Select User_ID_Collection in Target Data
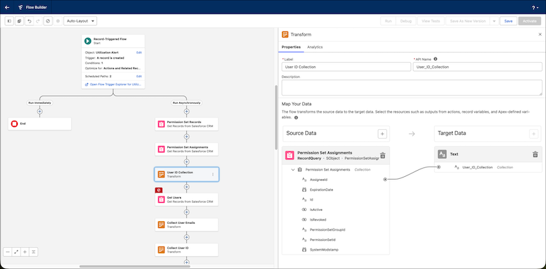This screenshot has height=269, width=546. 477,167
